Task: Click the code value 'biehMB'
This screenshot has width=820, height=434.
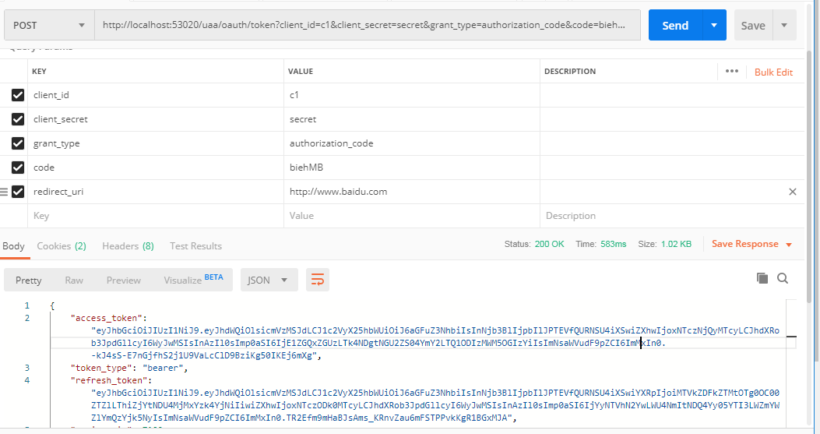Action: [412, 167]
